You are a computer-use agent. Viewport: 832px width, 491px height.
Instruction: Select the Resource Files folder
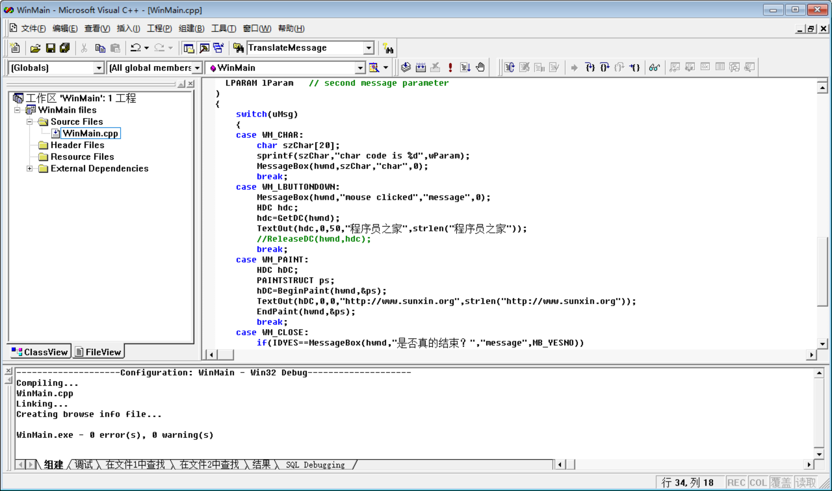click(x=82, y=157)
